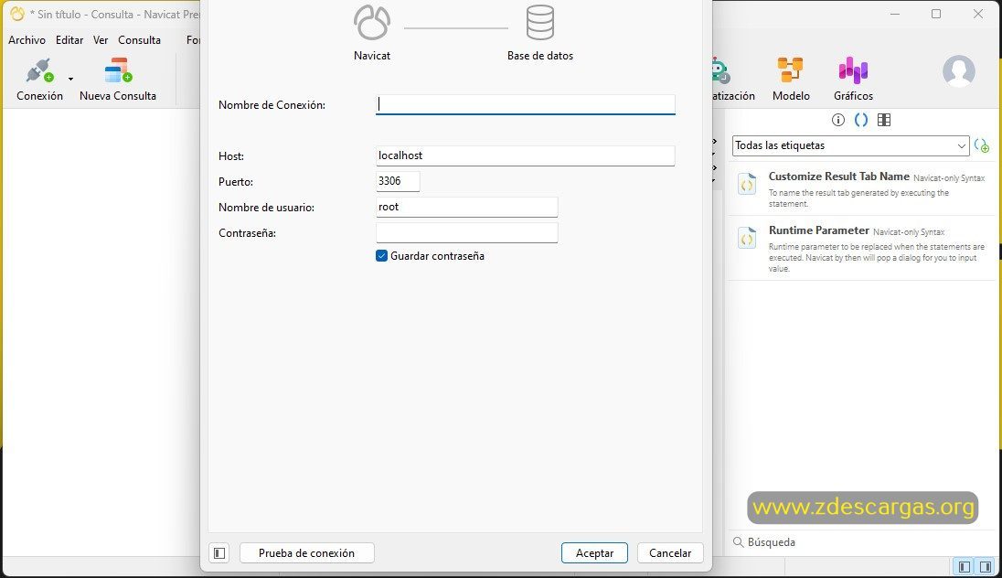Click the add snippet icon
The height and width of the screenshot is (578, 1002).
pyautogui.click(x=982, y=145)
